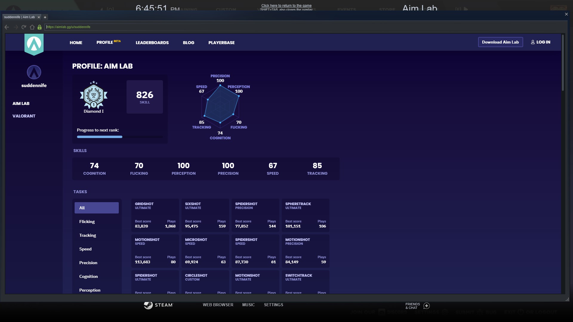
Task: Click the Aim Lab logo badge
Action: (34, 44)
